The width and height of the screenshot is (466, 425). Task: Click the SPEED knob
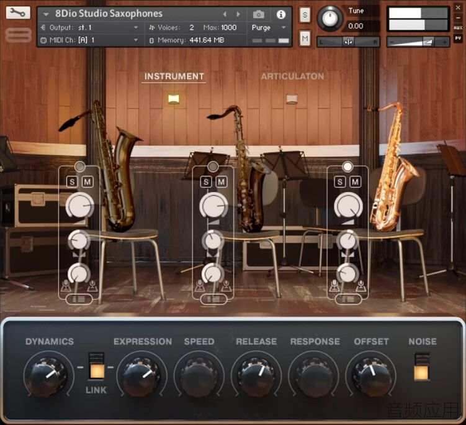199,377
